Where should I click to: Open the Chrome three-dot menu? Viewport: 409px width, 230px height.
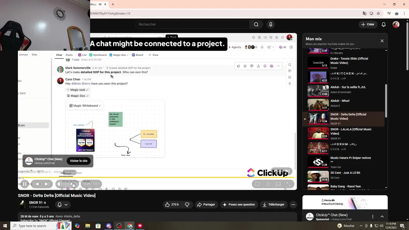[x=405, y=13]
